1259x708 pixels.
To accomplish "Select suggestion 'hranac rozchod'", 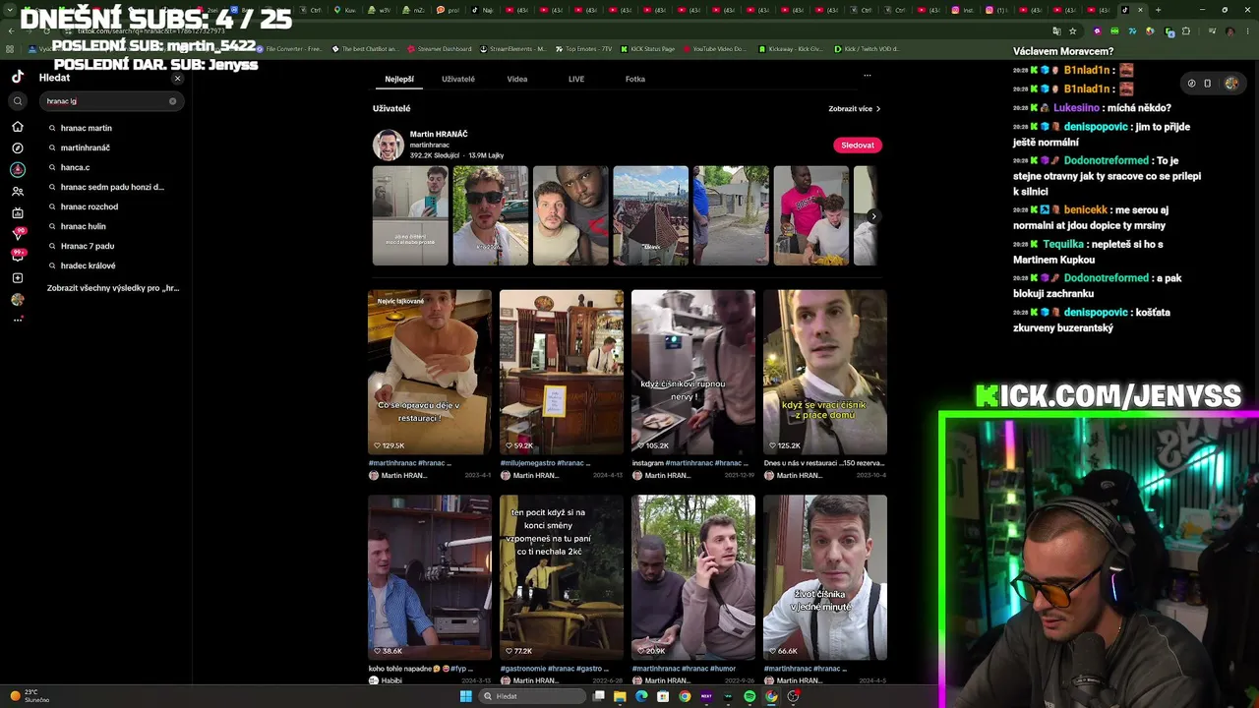I will click(90, 206).
